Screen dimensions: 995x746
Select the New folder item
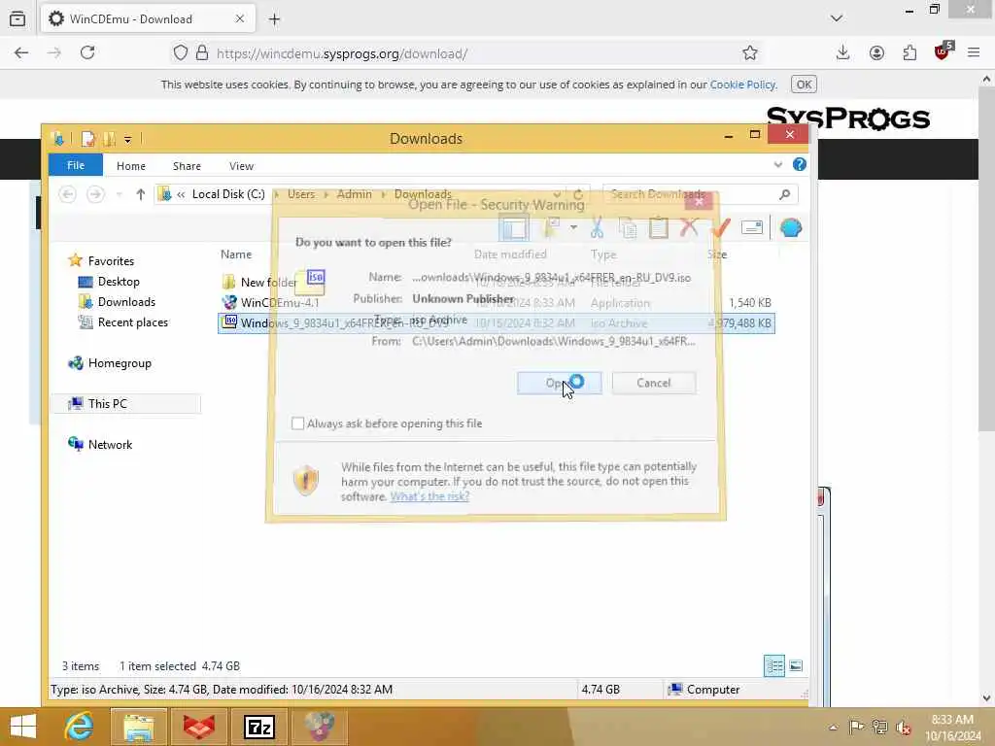pyautogui.click(x=268, y=283)
